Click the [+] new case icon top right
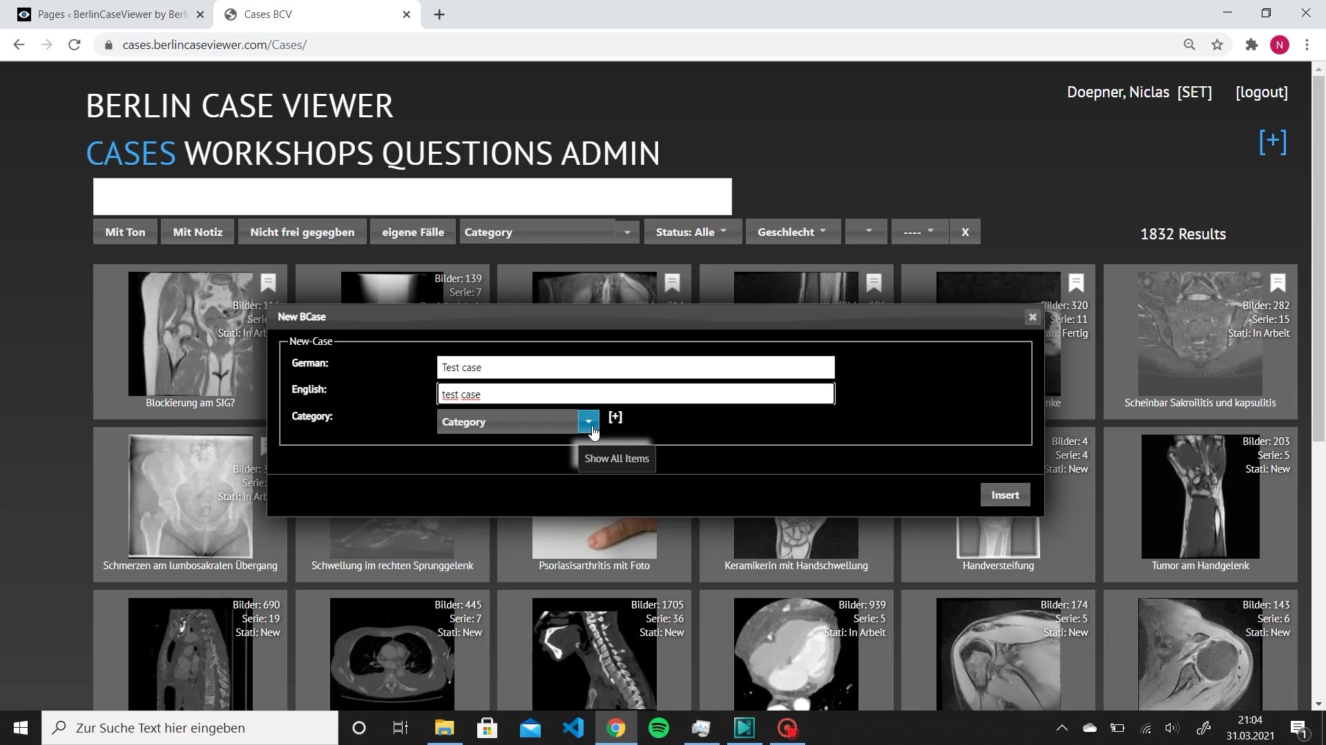Viewport: 1326px width, 745px height. click(x=1272, y=141)
